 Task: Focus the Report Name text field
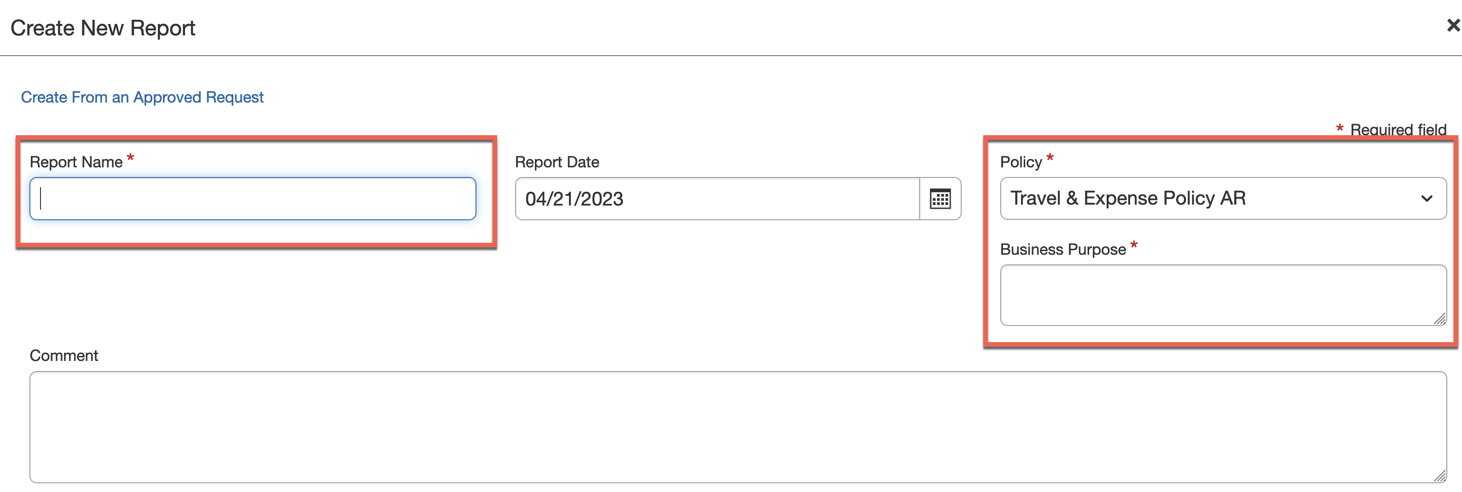coord(253,199)
